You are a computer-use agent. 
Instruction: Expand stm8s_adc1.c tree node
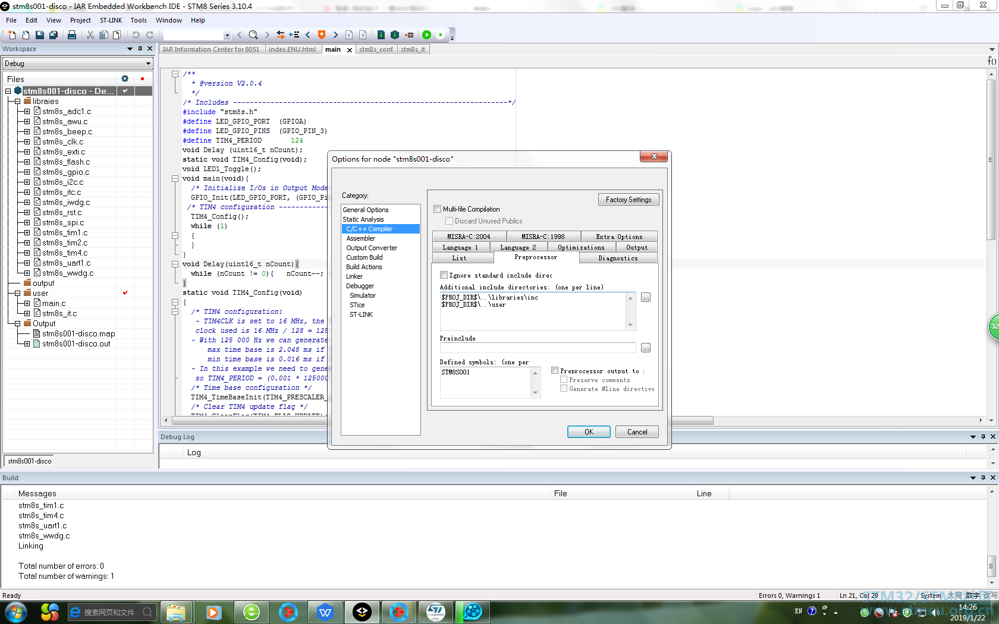[27, 111]
